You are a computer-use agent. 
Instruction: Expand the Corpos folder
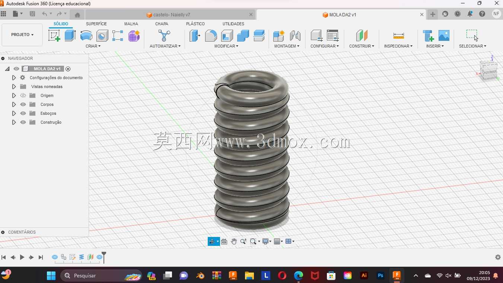click(14, 104)
